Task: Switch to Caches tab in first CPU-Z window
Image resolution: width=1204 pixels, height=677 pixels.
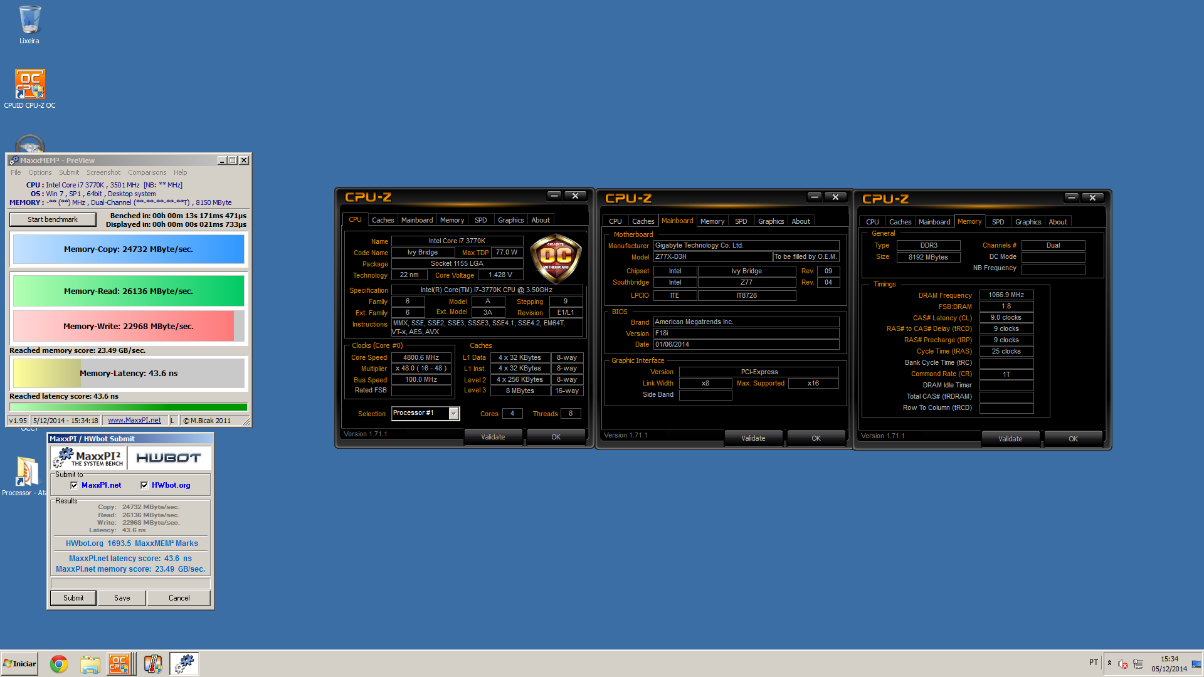Action: [383, 220]
